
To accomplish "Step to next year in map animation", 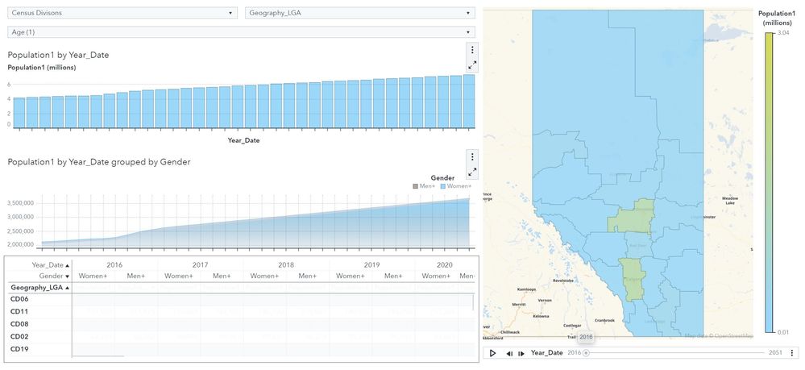I will (x=521, y=353).
